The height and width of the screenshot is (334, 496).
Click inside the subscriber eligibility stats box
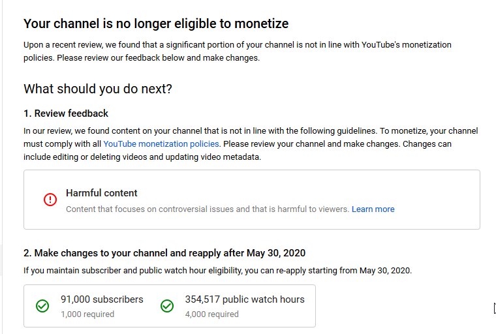click(x=170, y=306)
